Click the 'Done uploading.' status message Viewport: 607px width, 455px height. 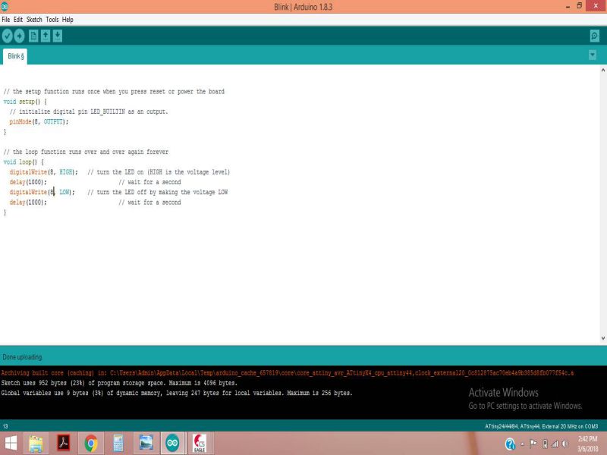[23, 357]
